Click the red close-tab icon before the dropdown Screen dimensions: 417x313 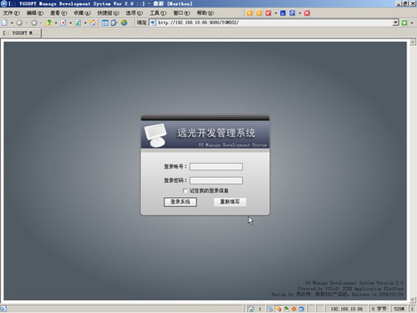268,13
